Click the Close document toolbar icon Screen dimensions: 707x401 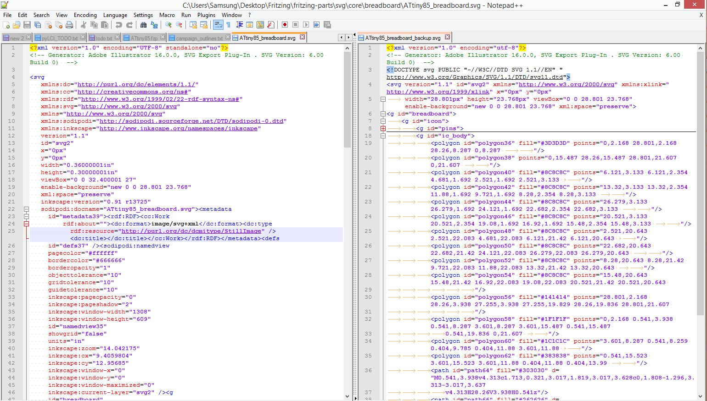point(48,25)
